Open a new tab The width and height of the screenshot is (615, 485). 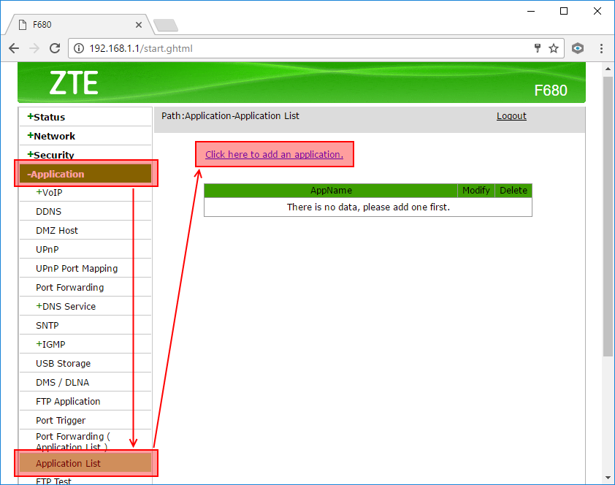pyautogui.click(x=166, y=25)
